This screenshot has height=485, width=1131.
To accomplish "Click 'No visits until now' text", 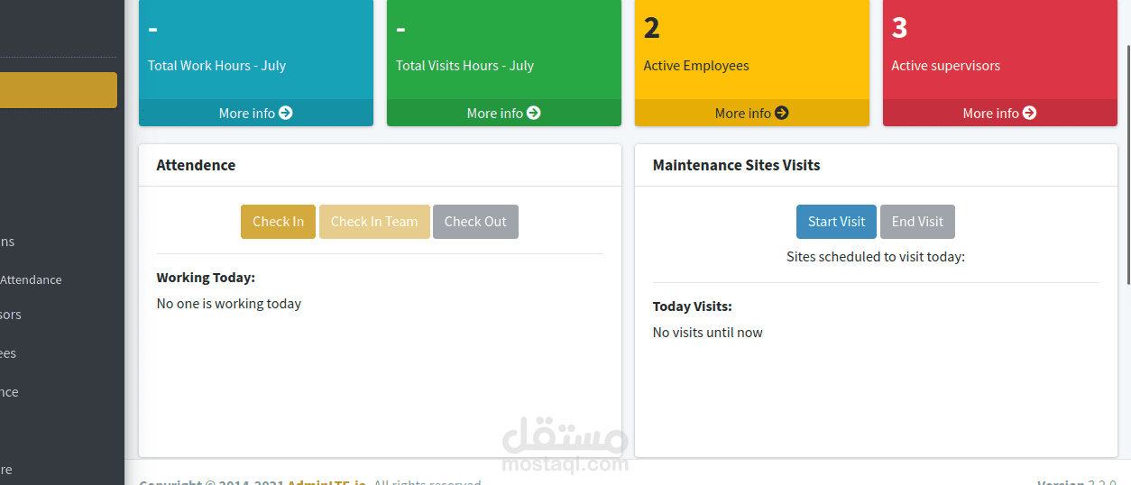I will [x=707, y=333].
